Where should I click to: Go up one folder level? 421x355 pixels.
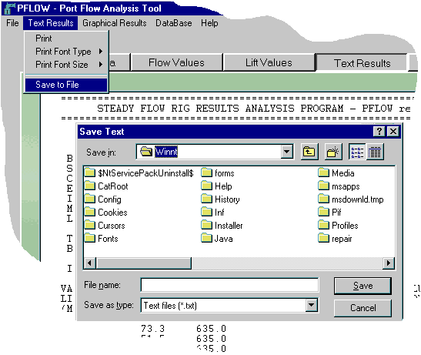309,152
